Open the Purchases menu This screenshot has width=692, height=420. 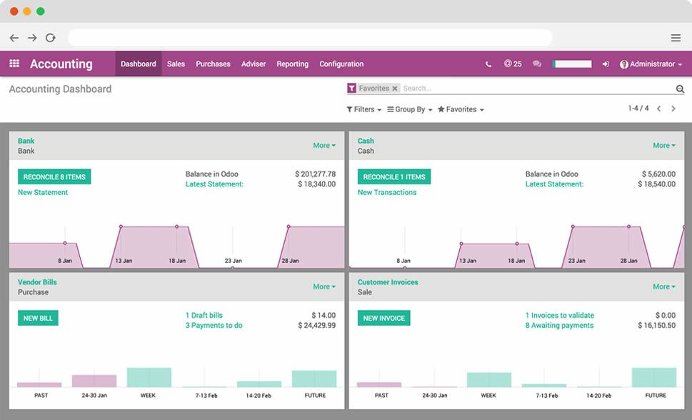click(213, 64)
